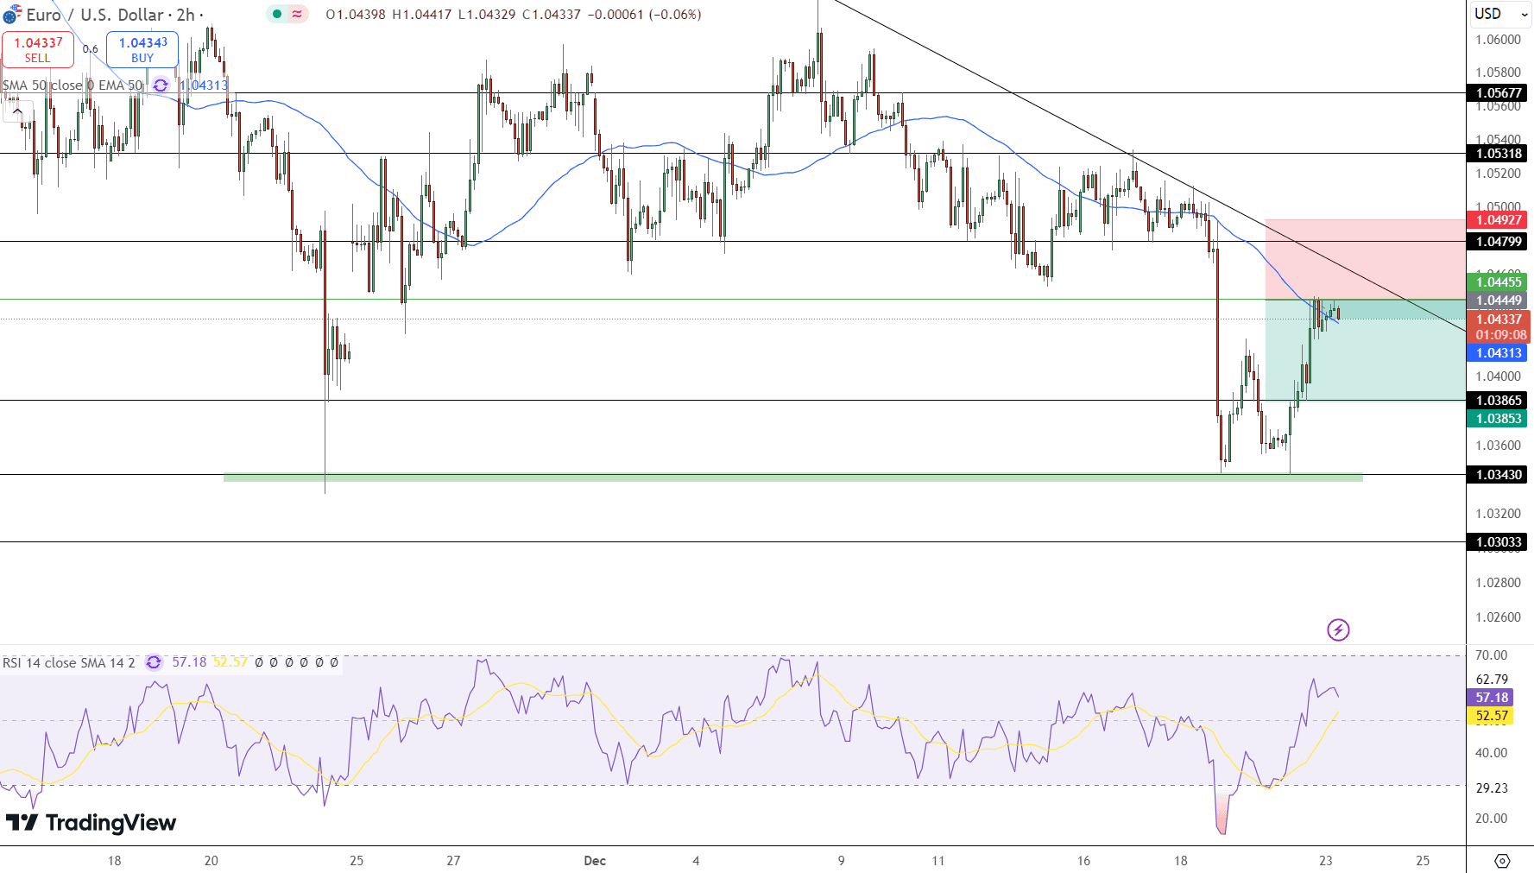Click the red 1.04927 stop price label

pos(1498,220)
